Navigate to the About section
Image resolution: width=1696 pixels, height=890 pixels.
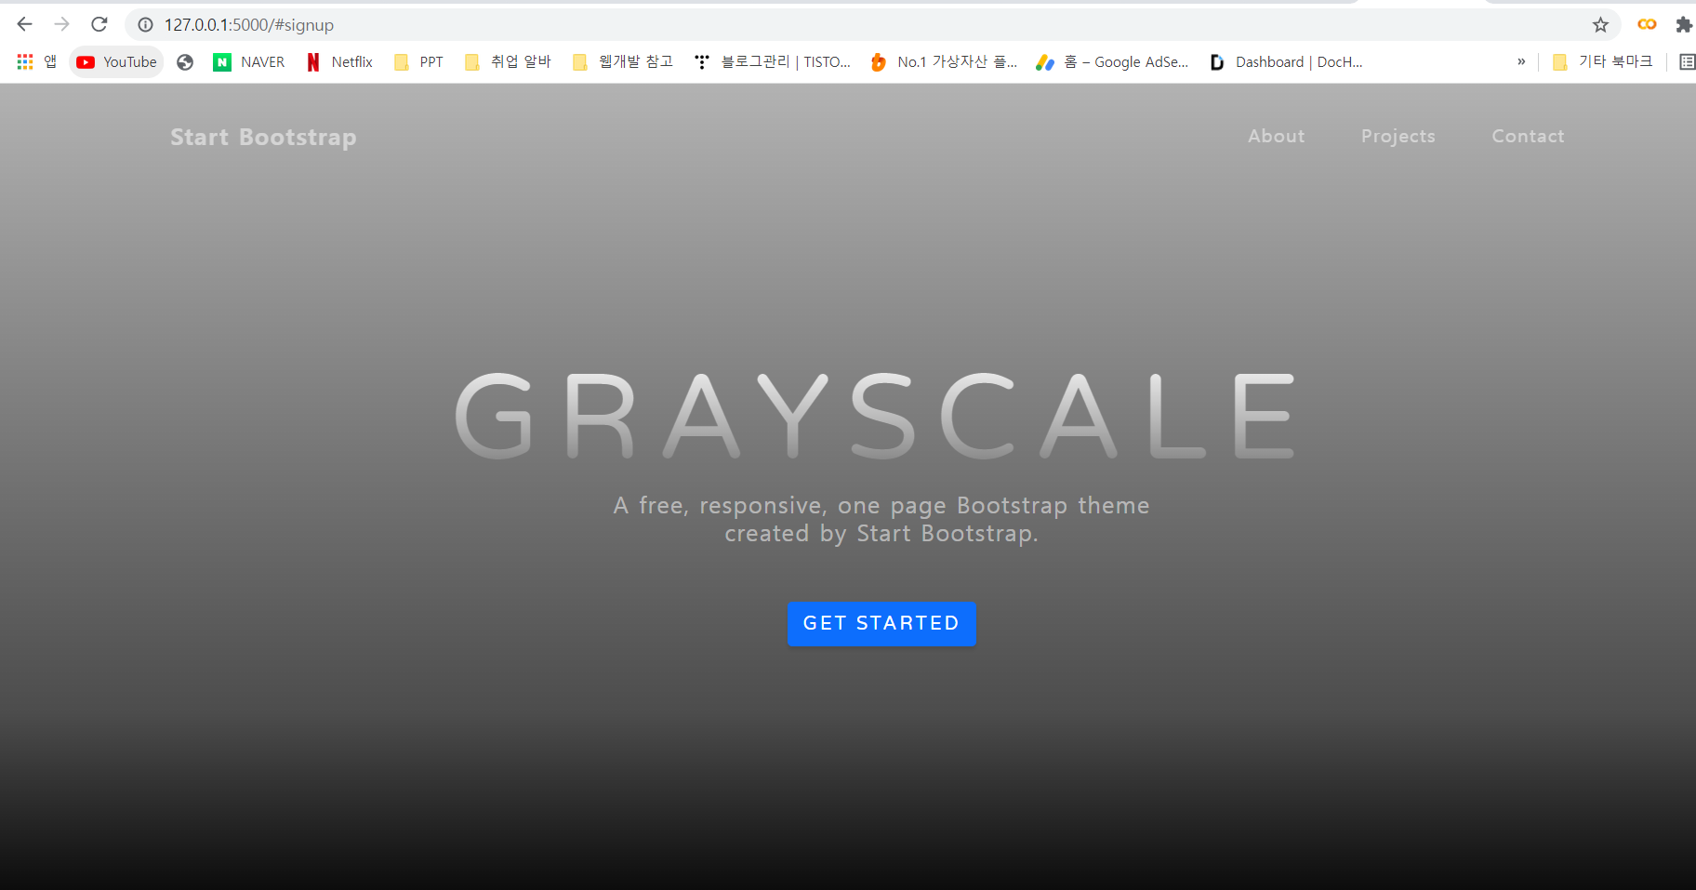pos(1276,136)
